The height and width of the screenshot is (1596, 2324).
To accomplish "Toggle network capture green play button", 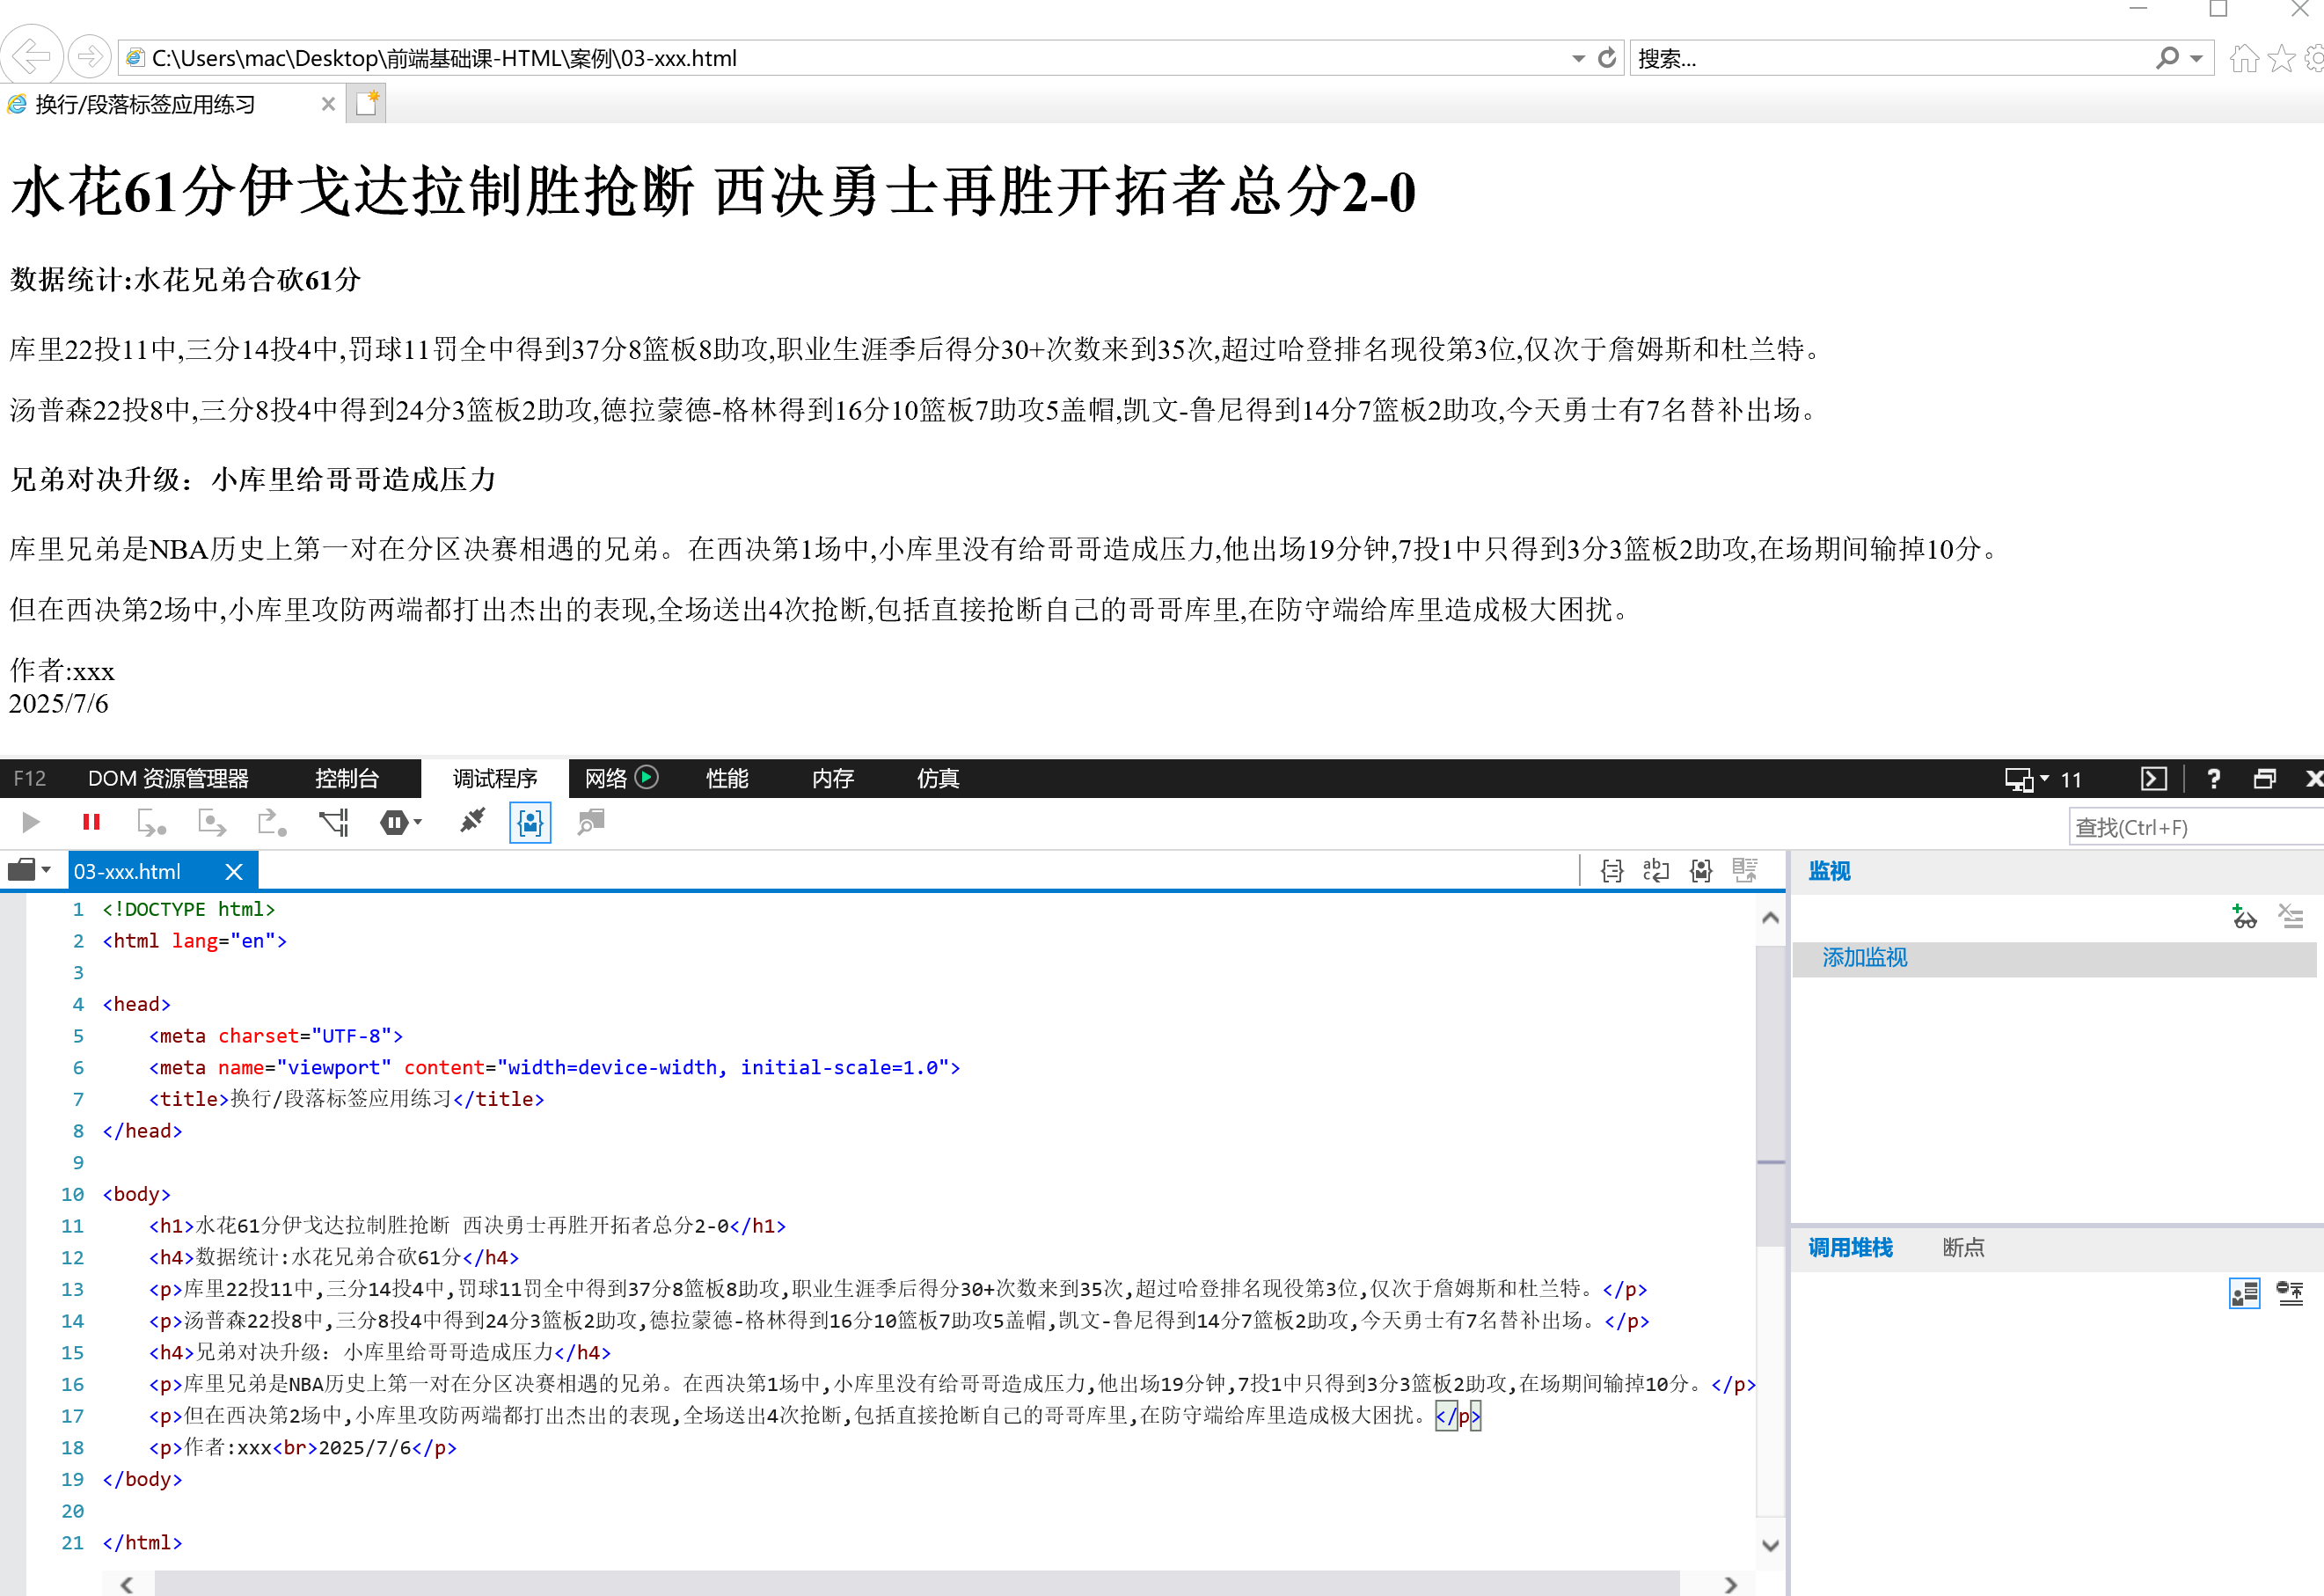I will (647, 777).
